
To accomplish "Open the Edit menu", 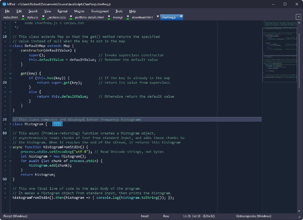I will click(x=19, y=11).
